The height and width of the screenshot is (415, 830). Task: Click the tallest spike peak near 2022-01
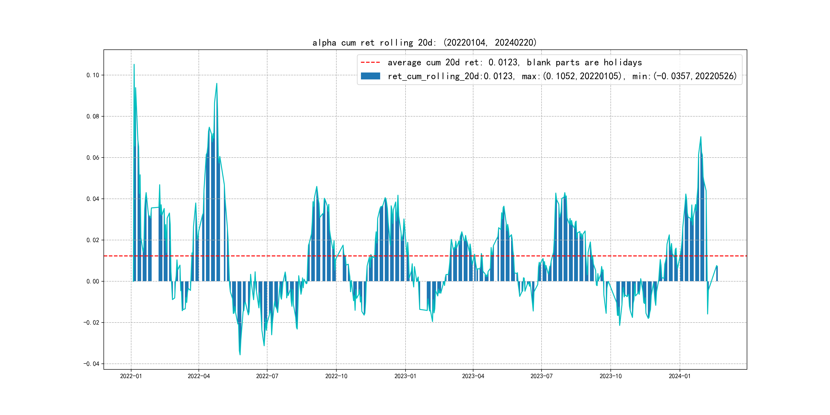click(134, 65)
